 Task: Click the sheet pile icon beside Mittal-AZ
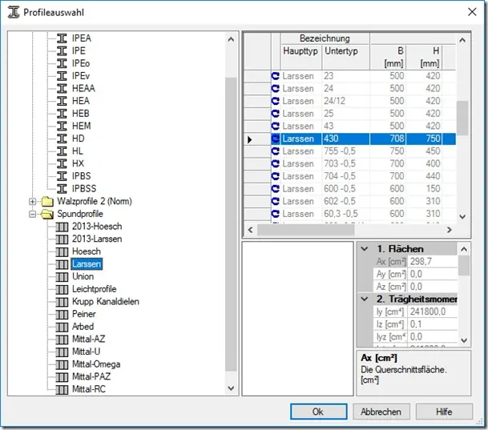62,340
